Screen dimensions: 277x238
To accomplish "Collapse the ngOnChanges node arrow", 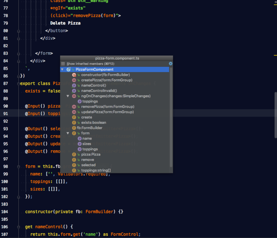I will pyautogui.click(x=68, y=96).
